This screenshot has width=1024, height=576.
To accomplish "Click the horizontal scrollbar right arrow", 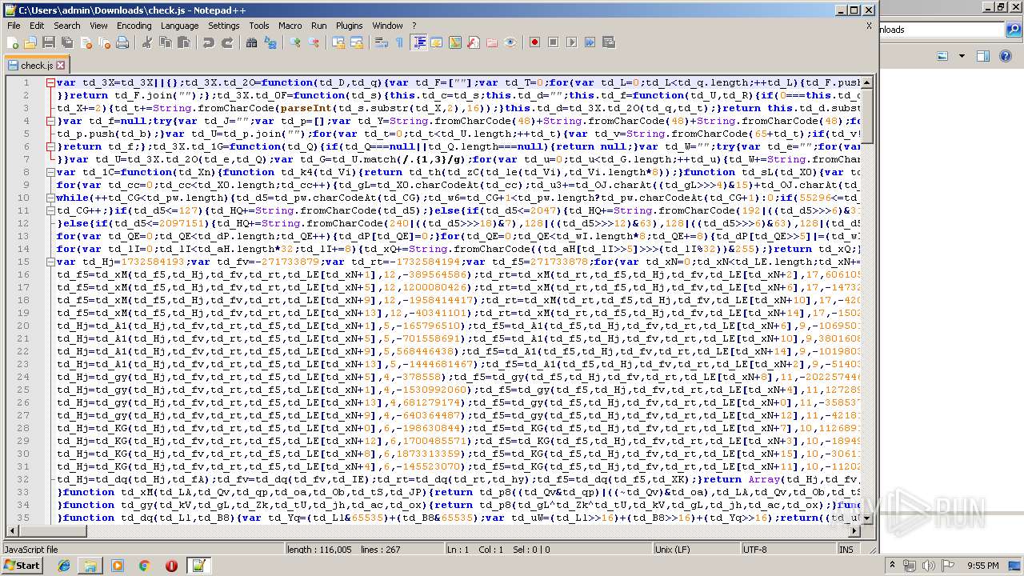I will (x=854, y=530).
